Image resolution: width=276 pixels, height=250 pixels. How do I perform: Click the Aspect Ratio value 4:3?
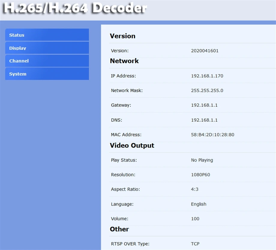195,189
